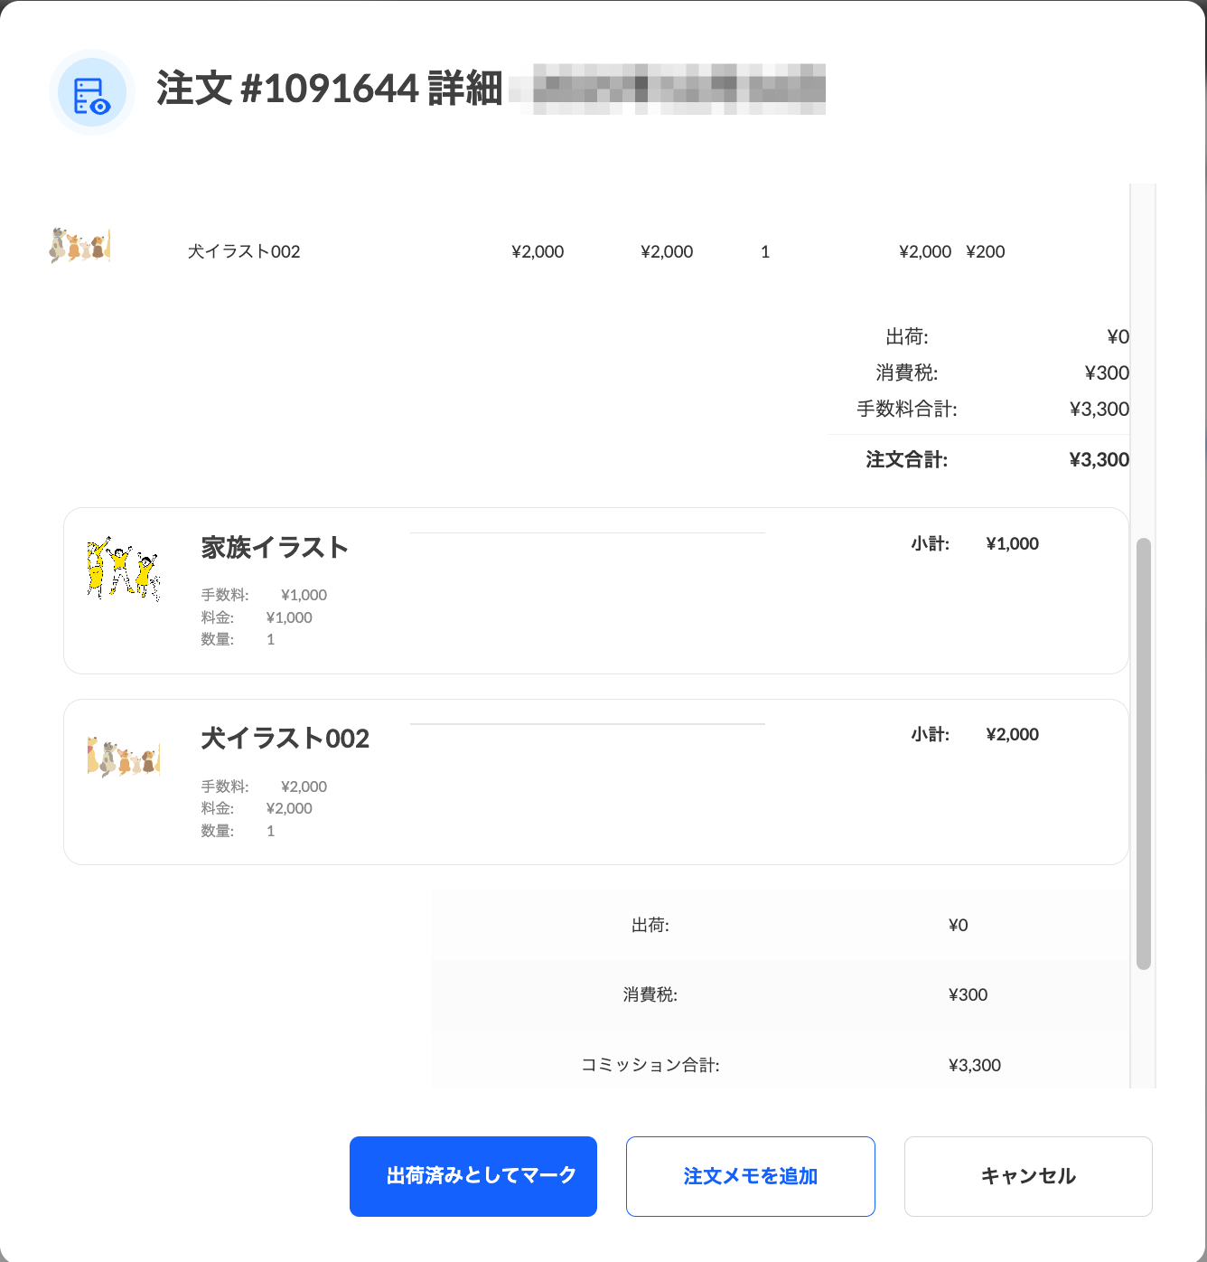Click the vertical scrollbar thumb
Viewport: 1207px width, 1262px height.
click(x=1143, y=752)
